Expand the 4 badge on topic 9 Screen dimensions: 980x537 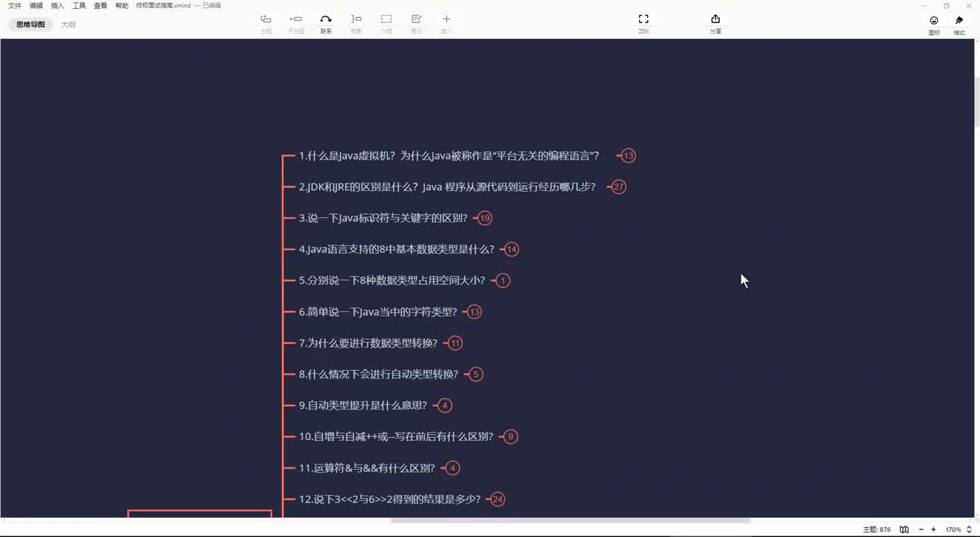pyautogui.click(x=445, y=406)
